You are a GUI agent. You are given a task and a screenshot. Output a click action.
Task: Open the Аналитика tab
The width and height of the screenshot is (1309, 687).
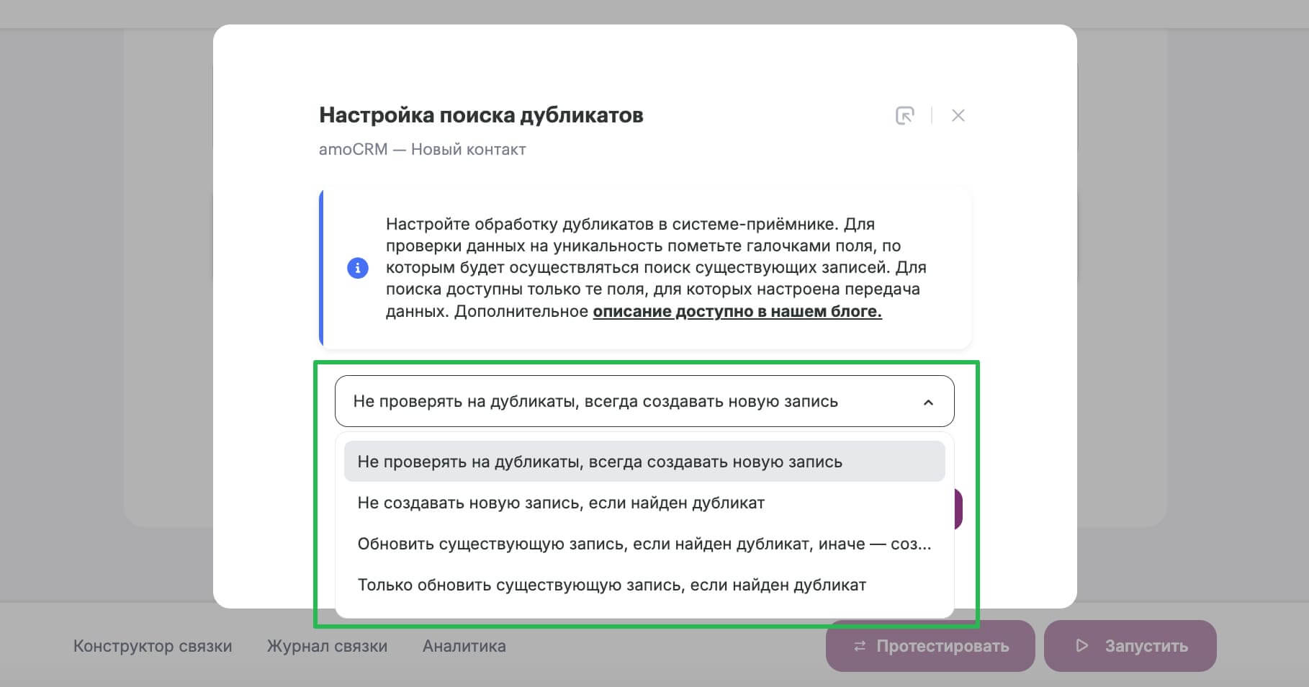464,646
